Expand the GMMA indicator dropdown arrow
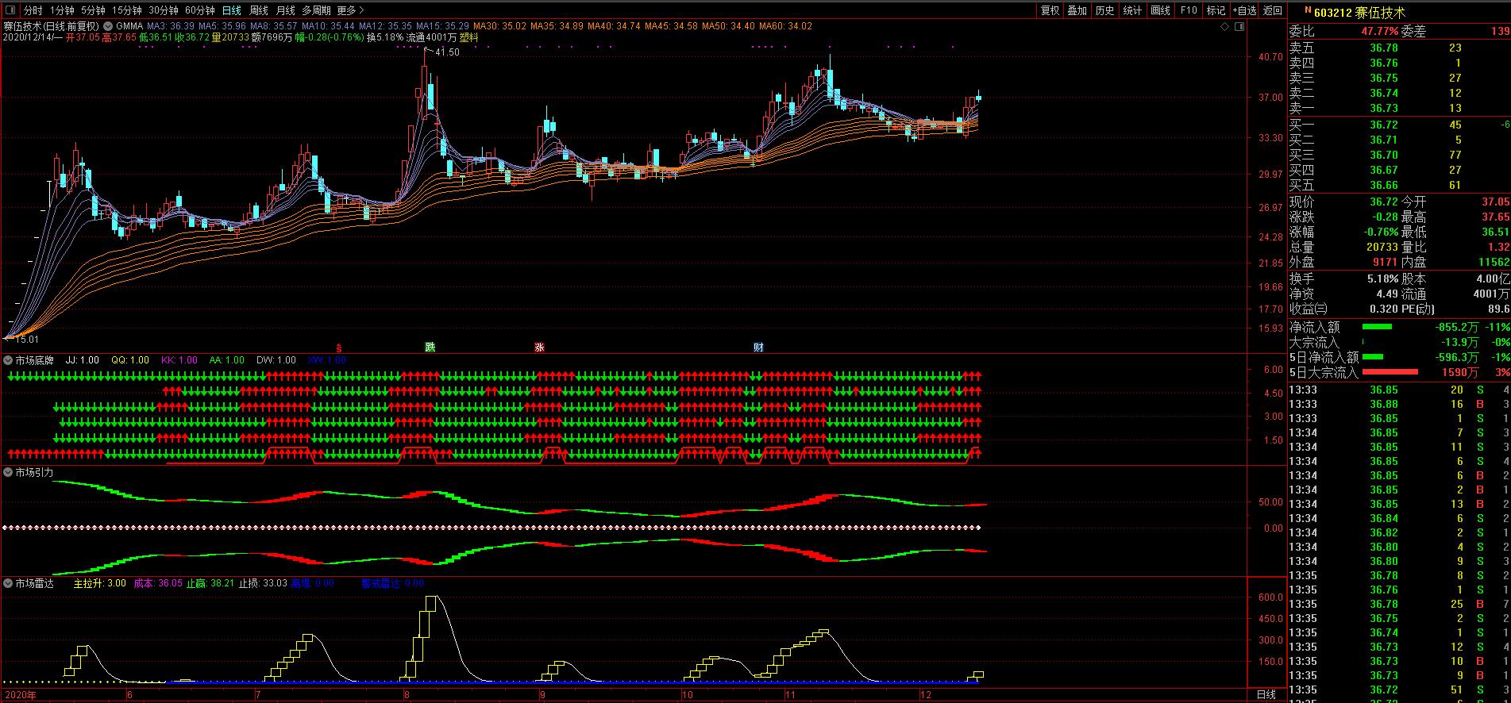The height and width of the screenshot is (703, 1511). [x=109, y=26]
